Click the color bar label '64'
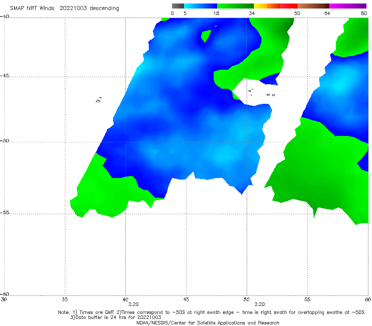The image size is (372, 326). coord(327,13)
